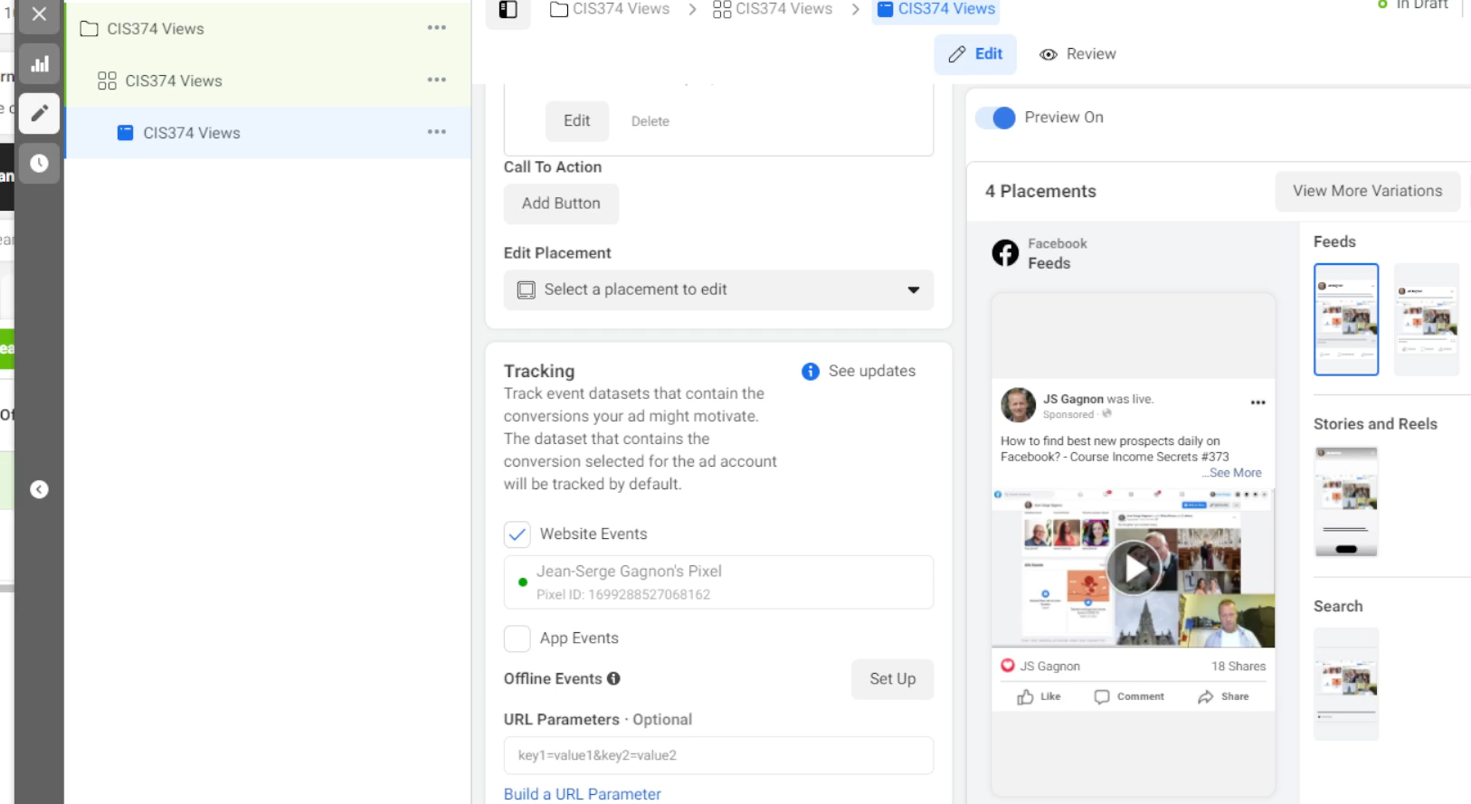Viewport: 1471px width, 804px height.
Task: Switch to the Edit tab
Action: coord(975,54)
